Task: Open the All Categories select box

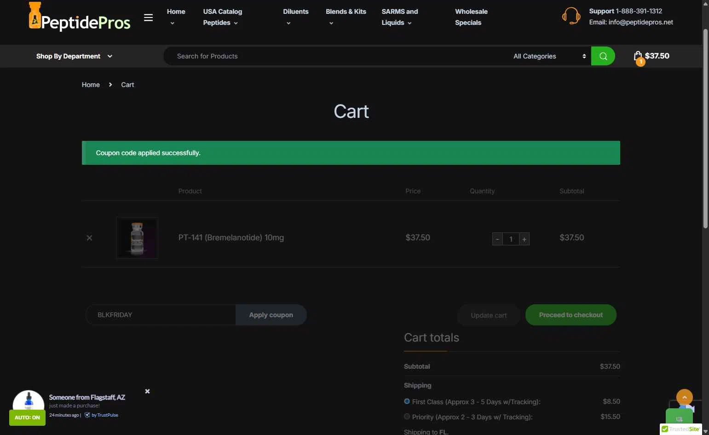Action: 549,56
